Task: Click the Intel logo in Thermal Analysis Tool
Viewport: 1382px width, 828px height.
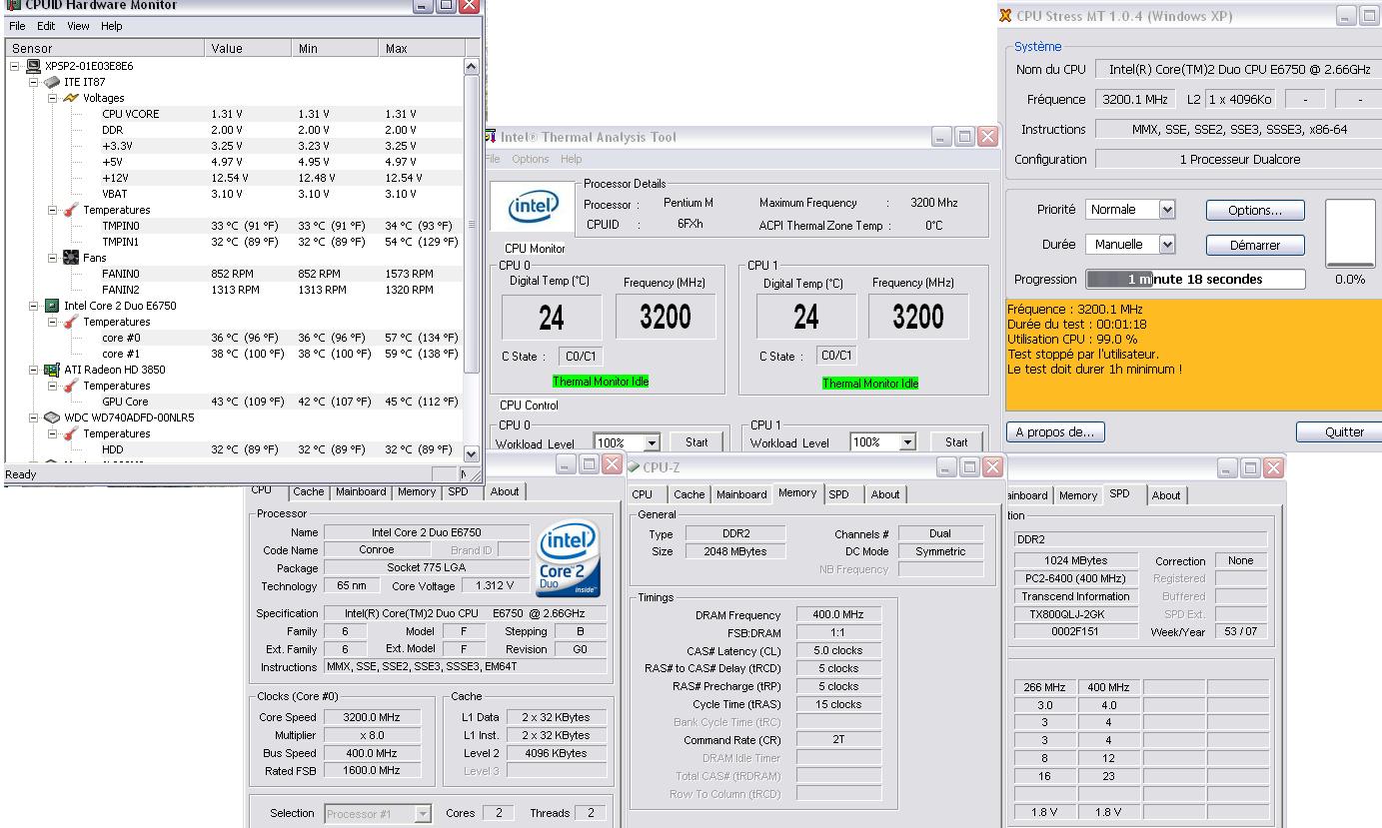Action: 534,208
